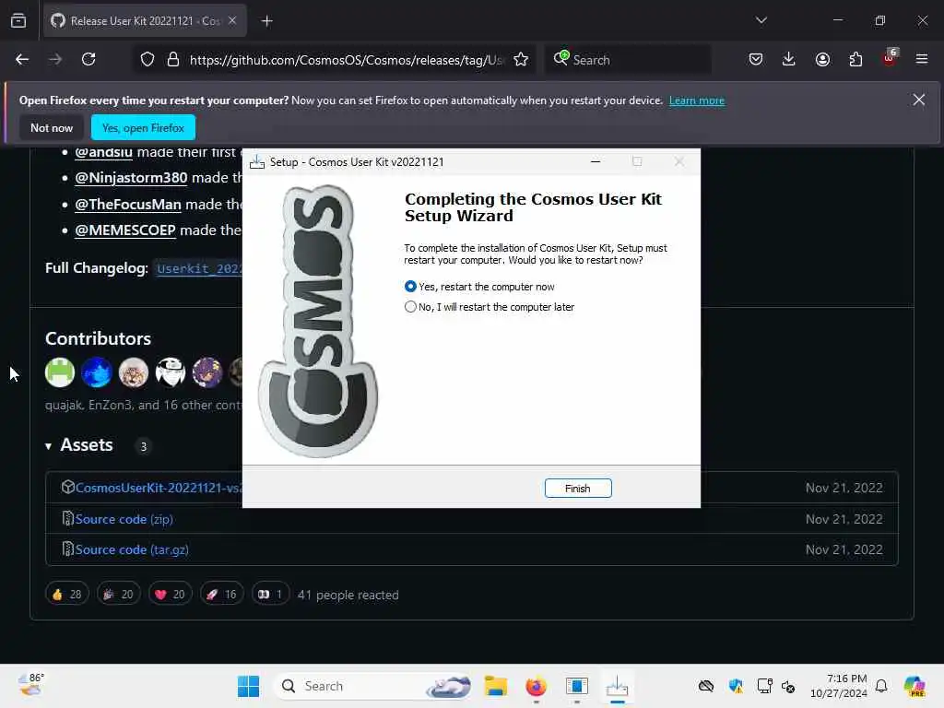Open a new browser tab
Screen dimensions: 944x708
tap(266, 21)
